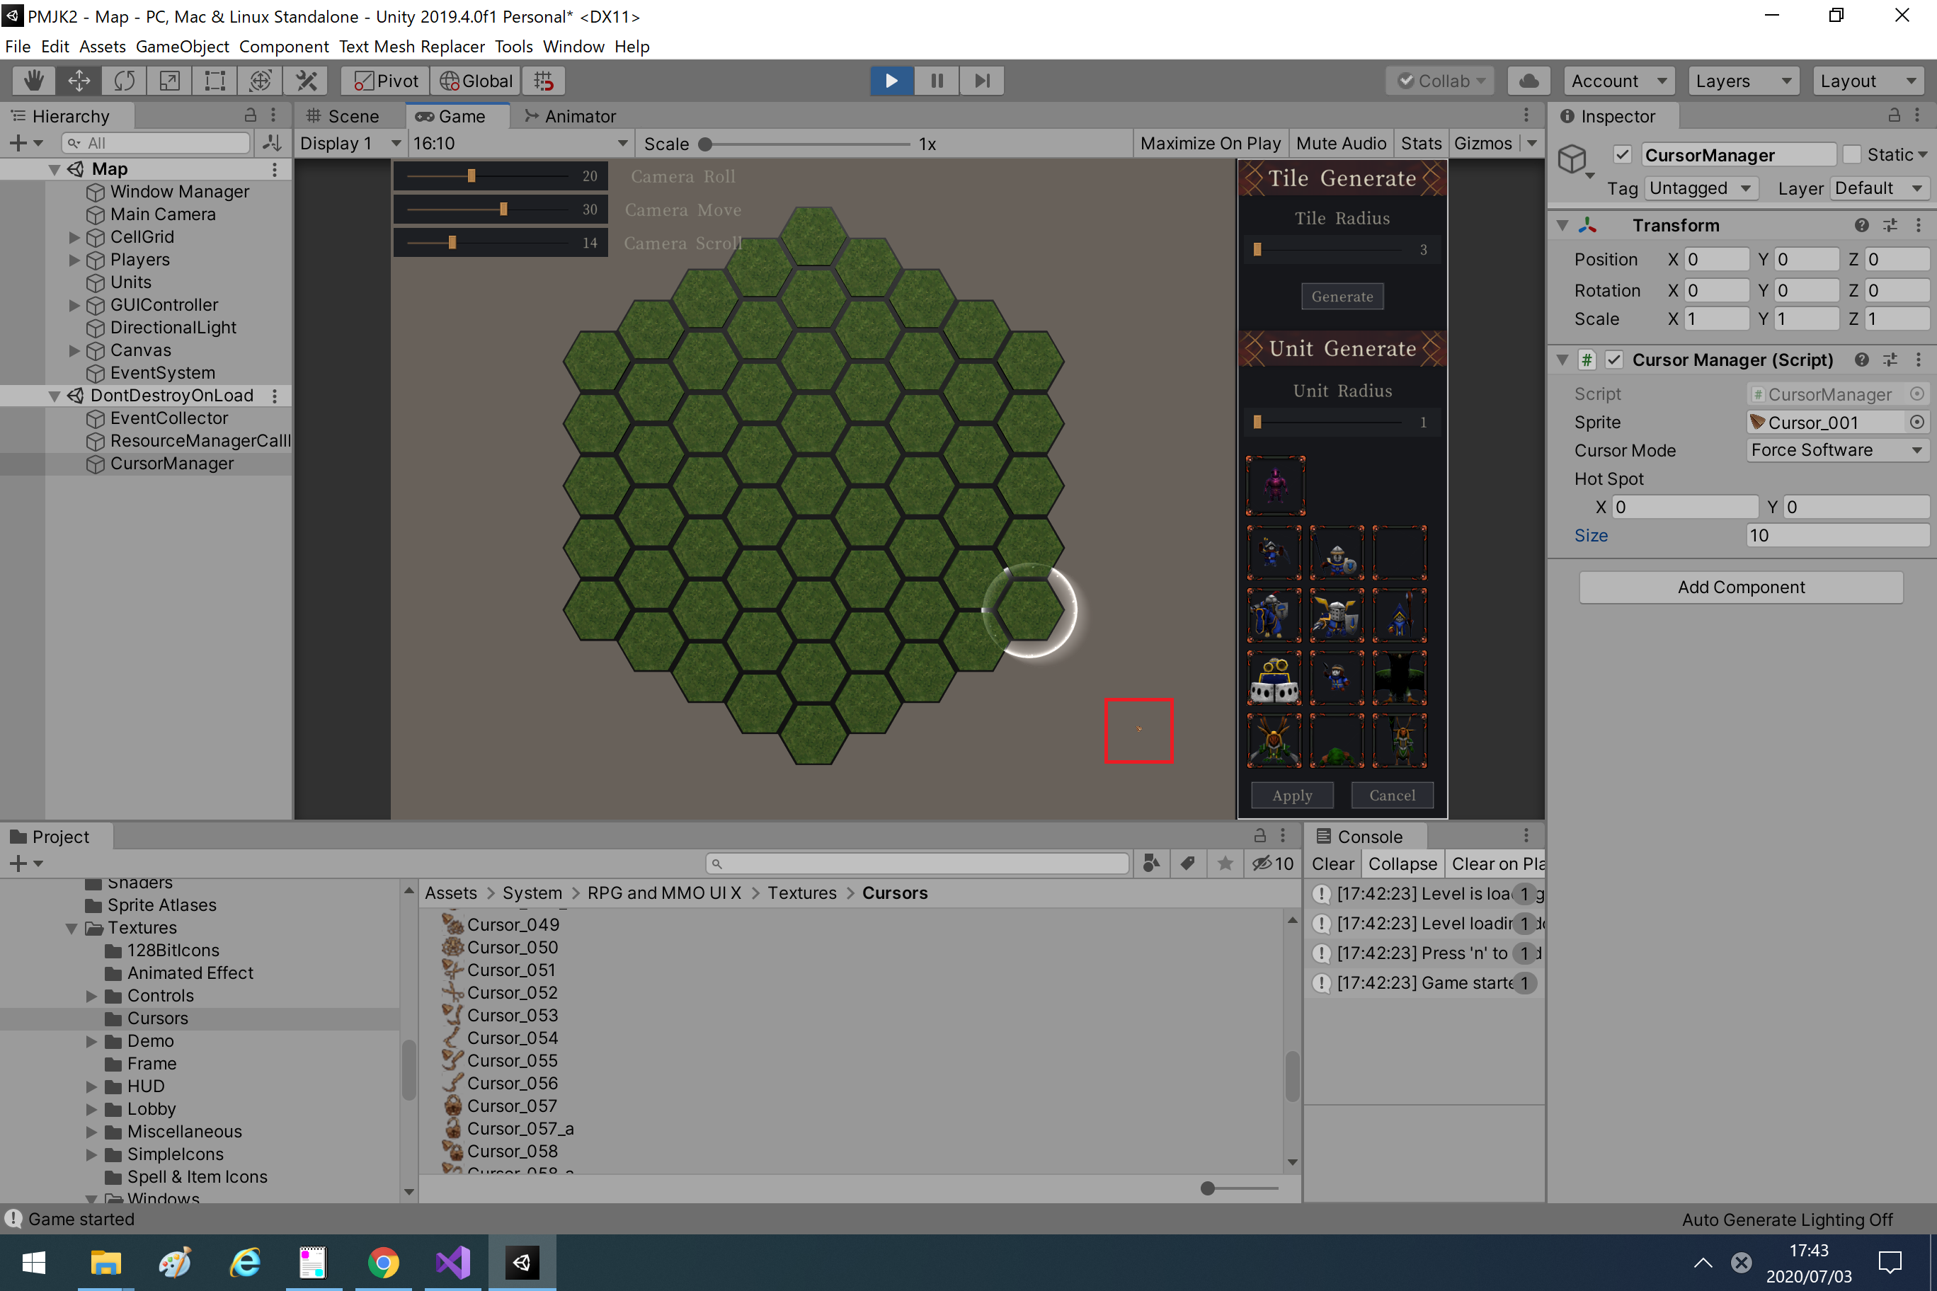
Task: Open the Cursor Mode dropdown
Action: 1836,450
